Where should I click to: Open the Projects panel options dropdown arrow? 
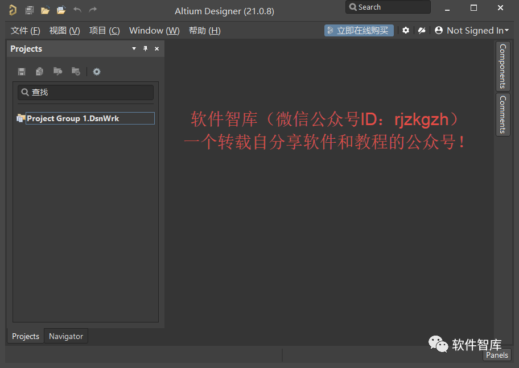click(134, 49)
